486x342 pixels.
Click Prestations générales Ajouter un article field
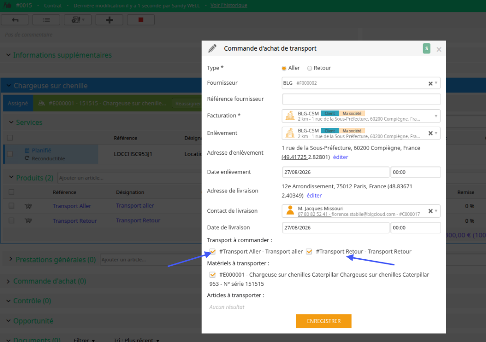coord(151,260)
